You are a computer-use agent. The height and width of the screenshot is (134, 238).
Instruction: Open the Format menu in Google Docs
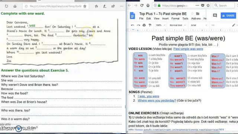tap(176, 19)
